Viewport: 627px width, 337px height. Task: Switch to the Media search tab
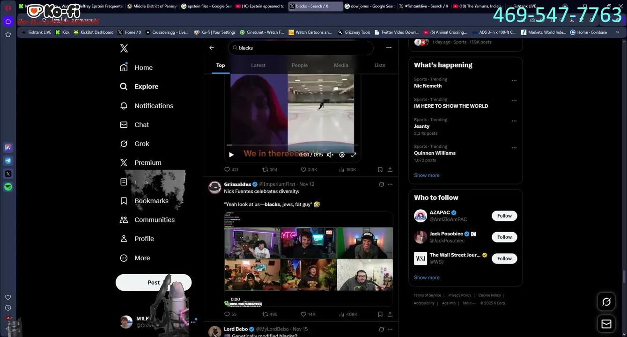pyautogui.click(x=341, y=65)
